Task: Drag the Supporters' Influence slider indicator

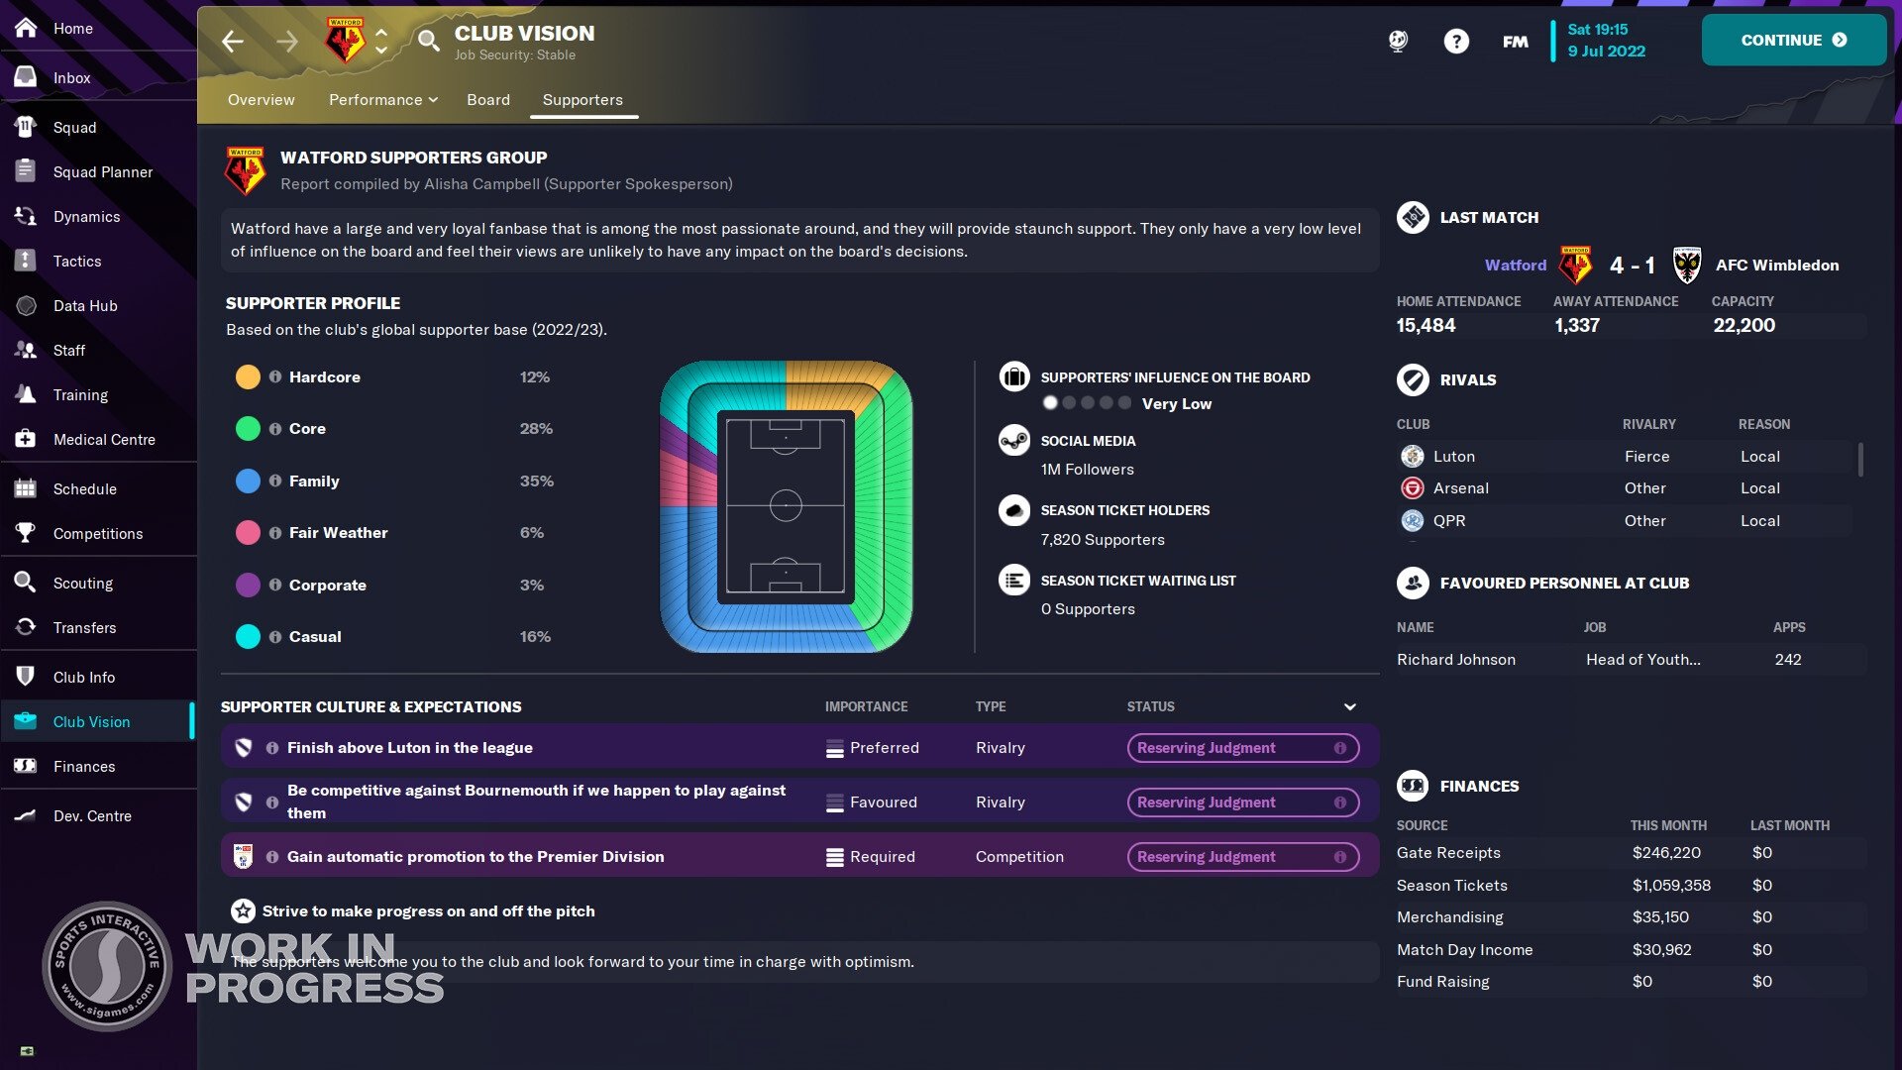Action: point(1050,402)
